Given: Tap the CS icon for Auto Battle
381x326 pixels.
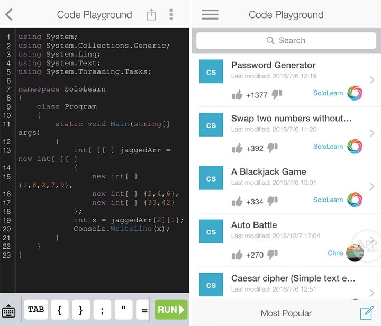Looking at the screenshot, I should [x=211, y=231].
